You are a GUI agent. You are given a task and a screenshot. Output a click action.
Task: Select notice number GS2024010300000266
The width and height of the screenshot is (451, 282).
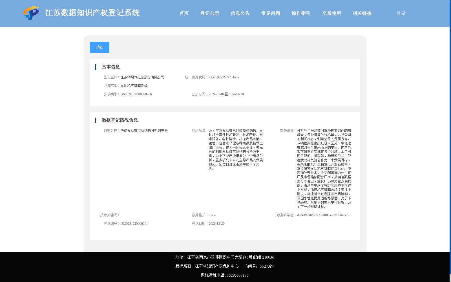136,94
